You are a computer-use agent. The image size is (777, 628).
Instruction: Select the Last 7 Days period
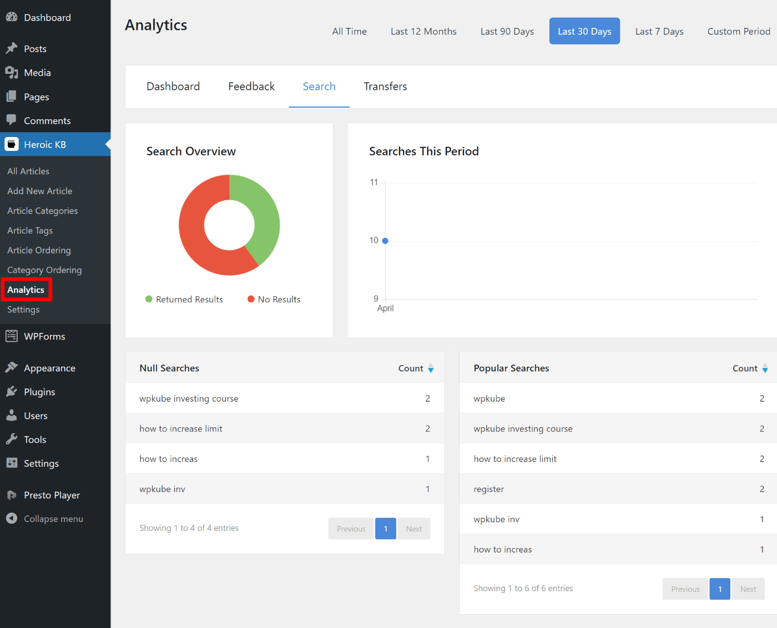pos(659,31)
